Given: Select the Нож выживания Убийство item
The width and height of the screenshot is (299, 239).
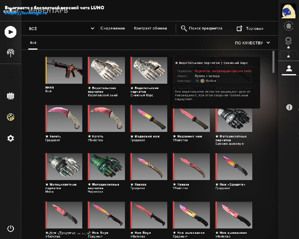Looking at the screenshot, I should 234,215.
